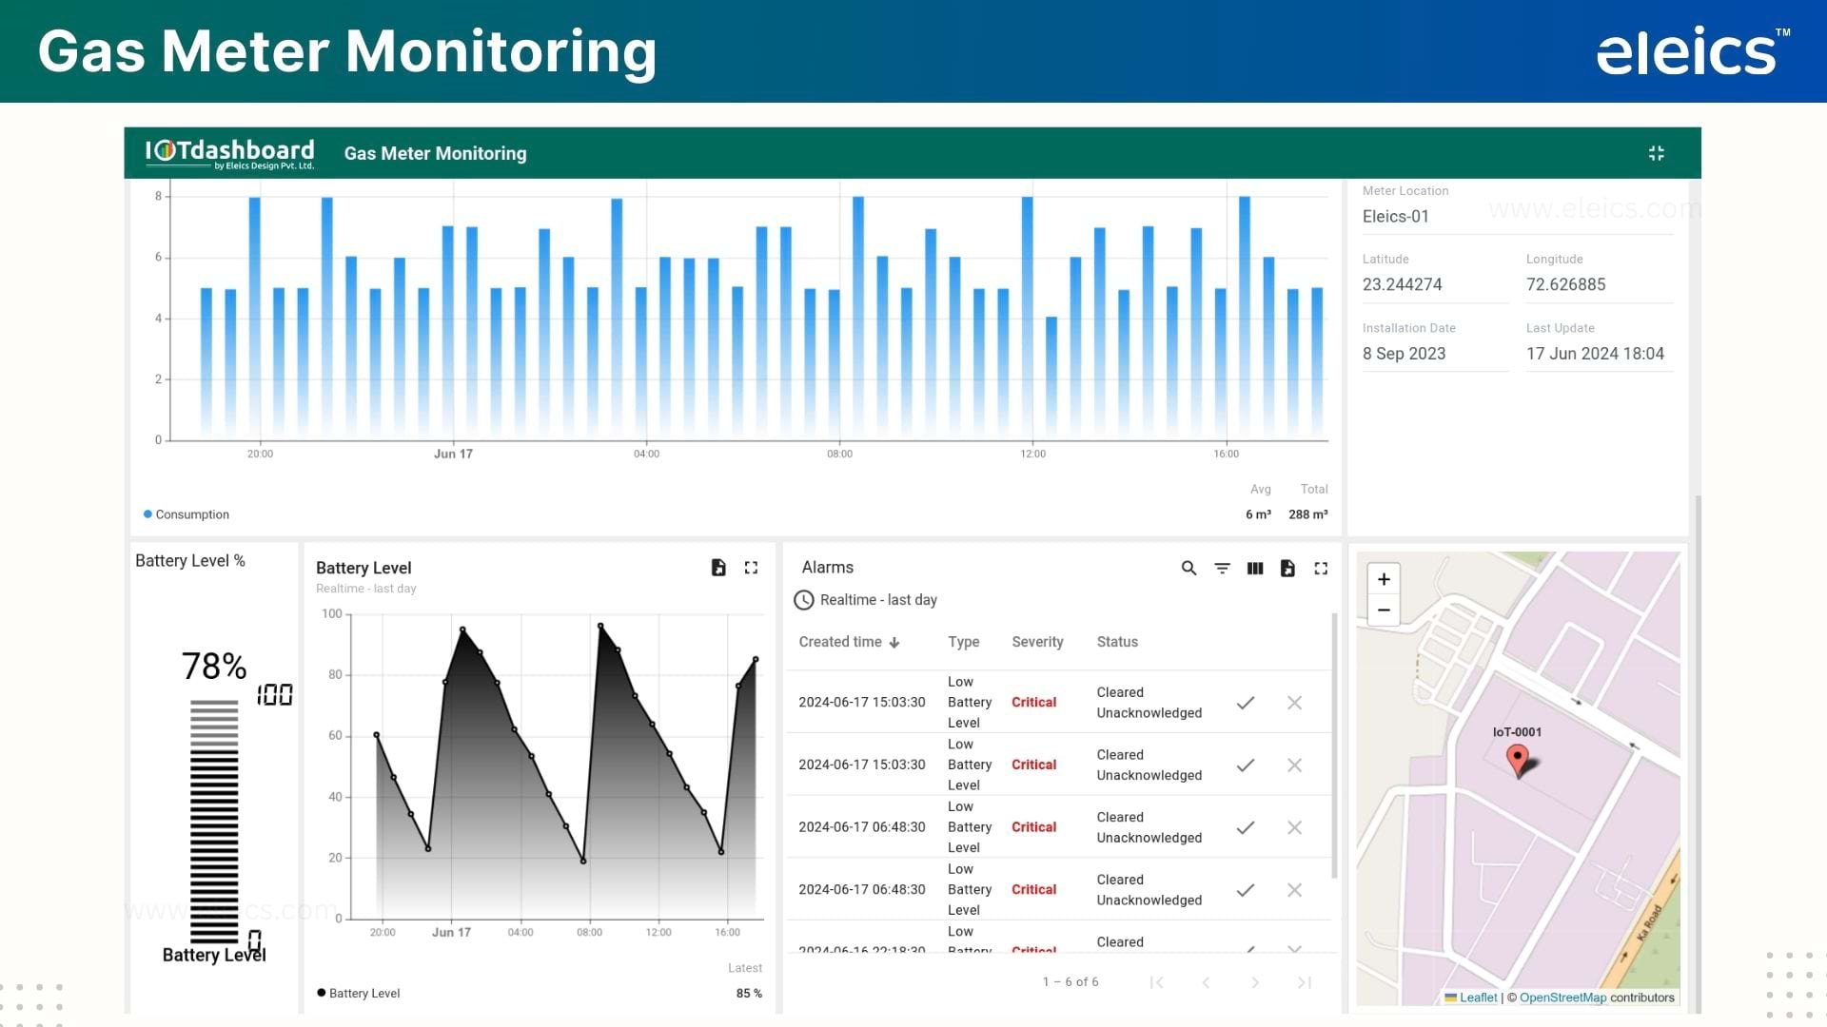Open alarm columns to display
This screenshot has width=1827, height=1027.
click(1255, 568)
